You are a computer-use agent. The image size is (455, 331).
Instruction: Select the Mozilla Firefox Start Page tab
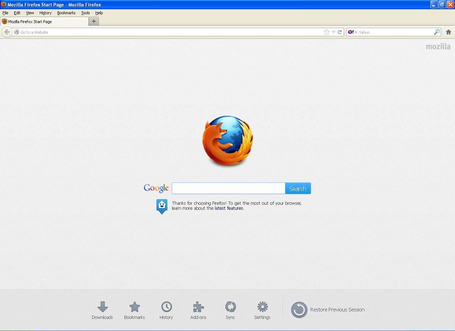(x=44, y=21)
